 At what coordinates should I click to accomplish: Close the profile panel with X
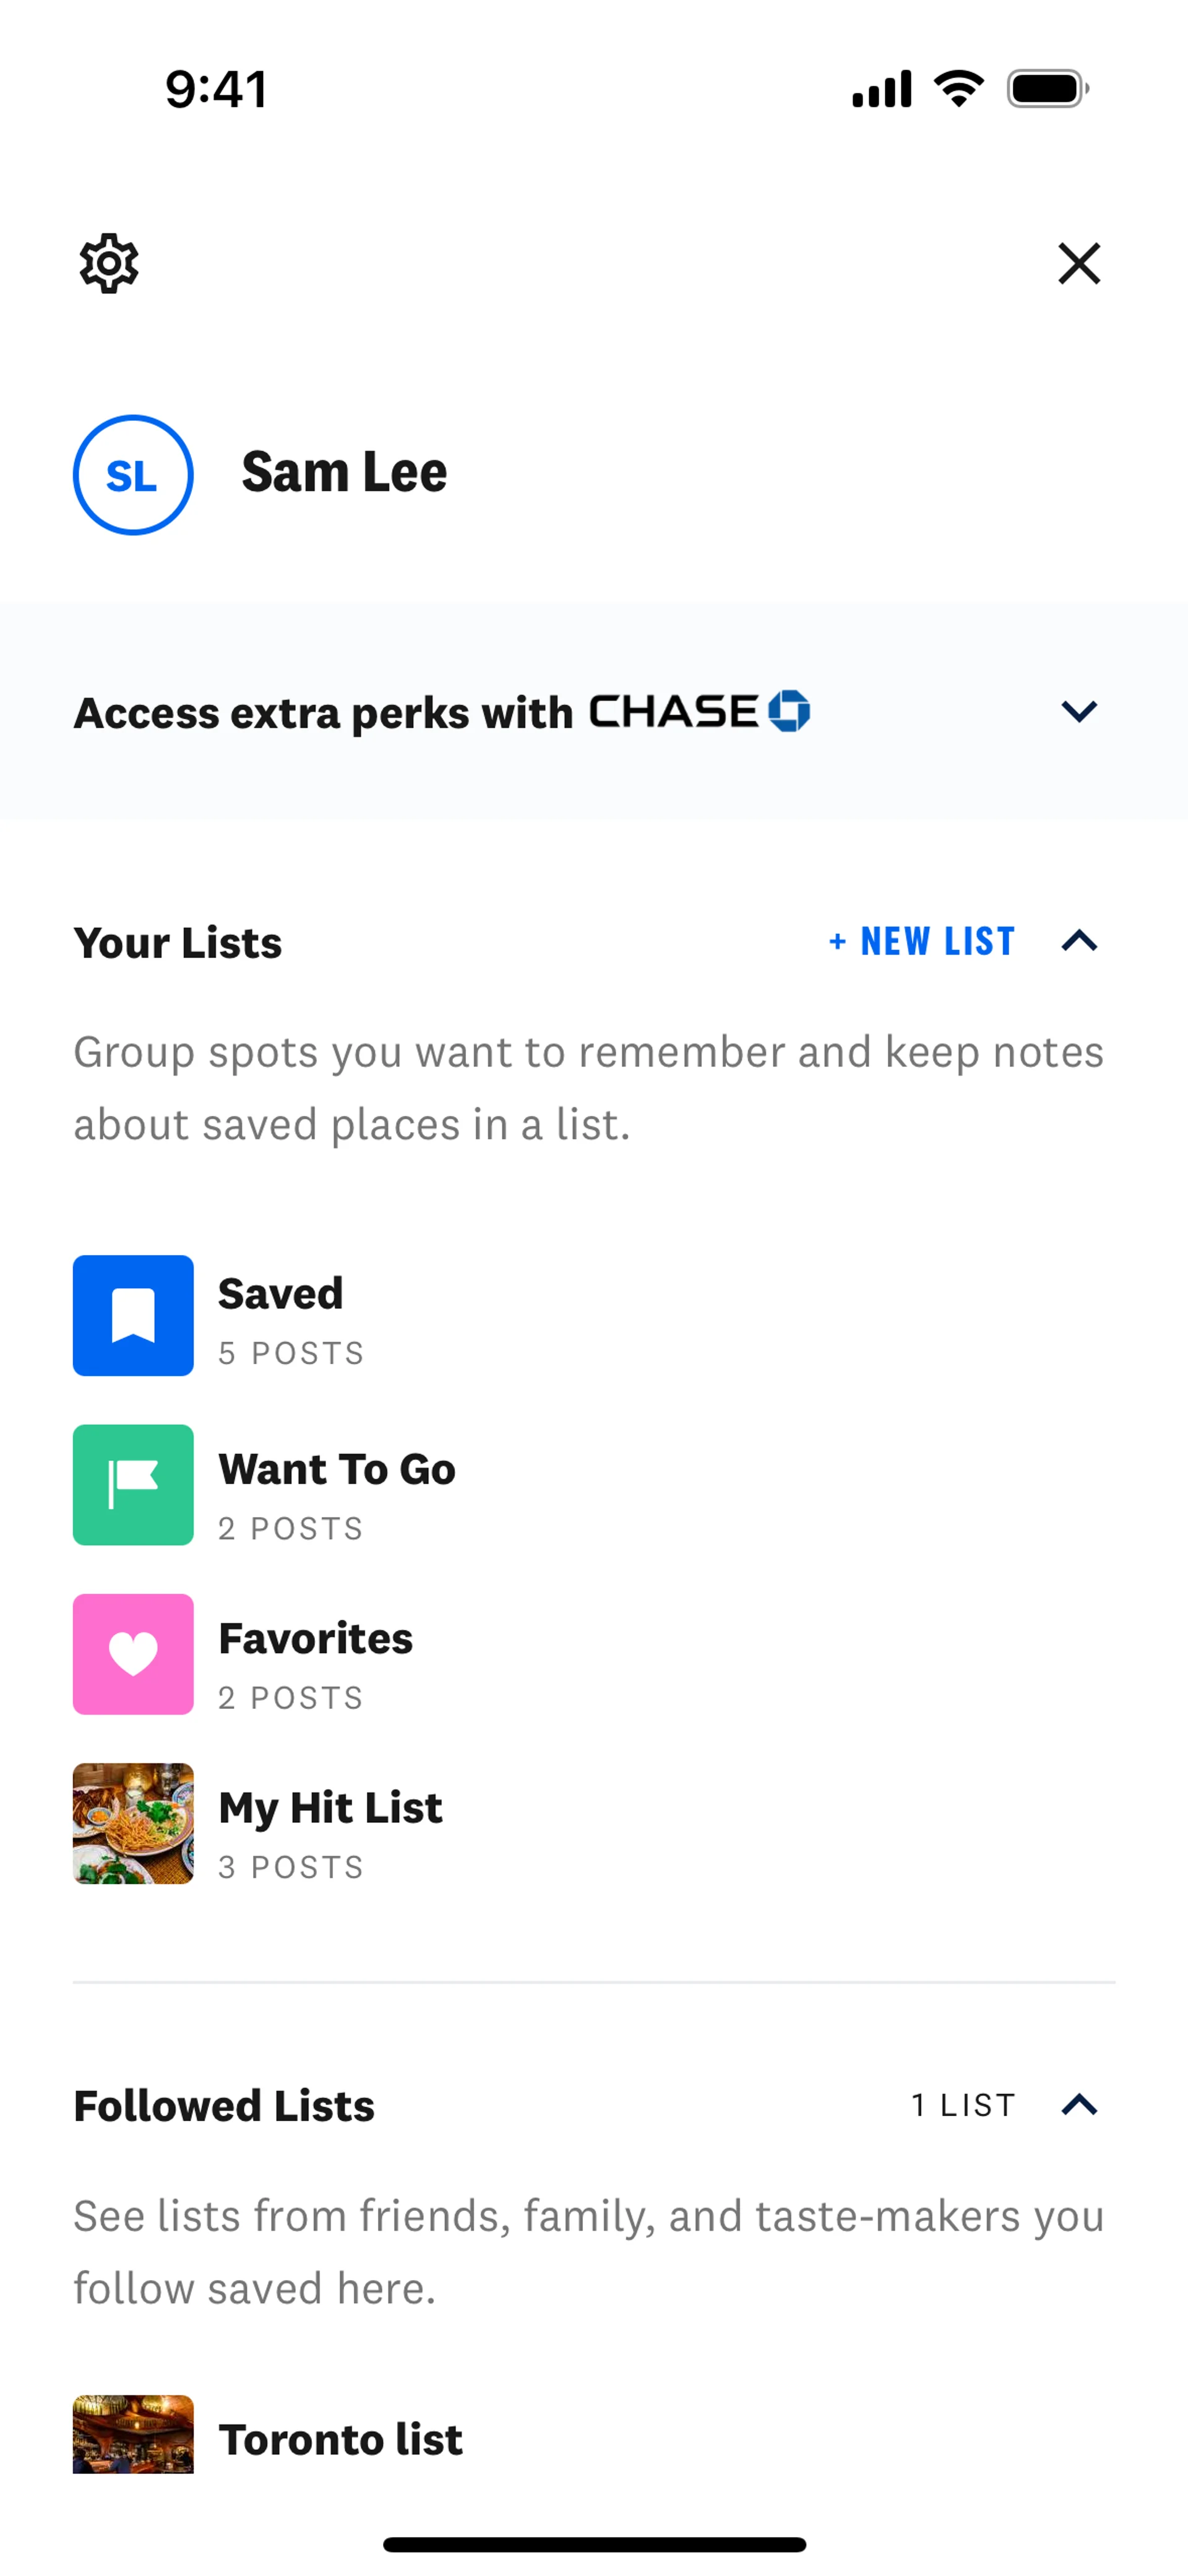(1079, 264)
